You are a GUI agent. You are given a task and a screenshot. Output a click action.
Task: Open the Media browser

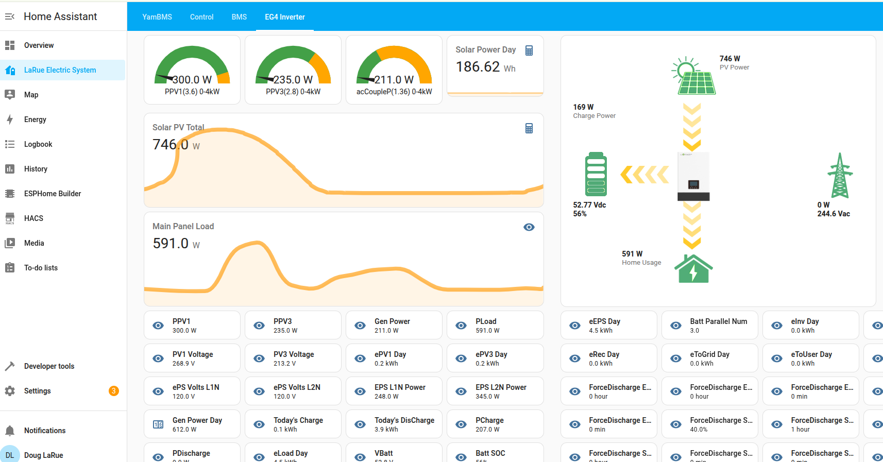(x=63, y=243)
